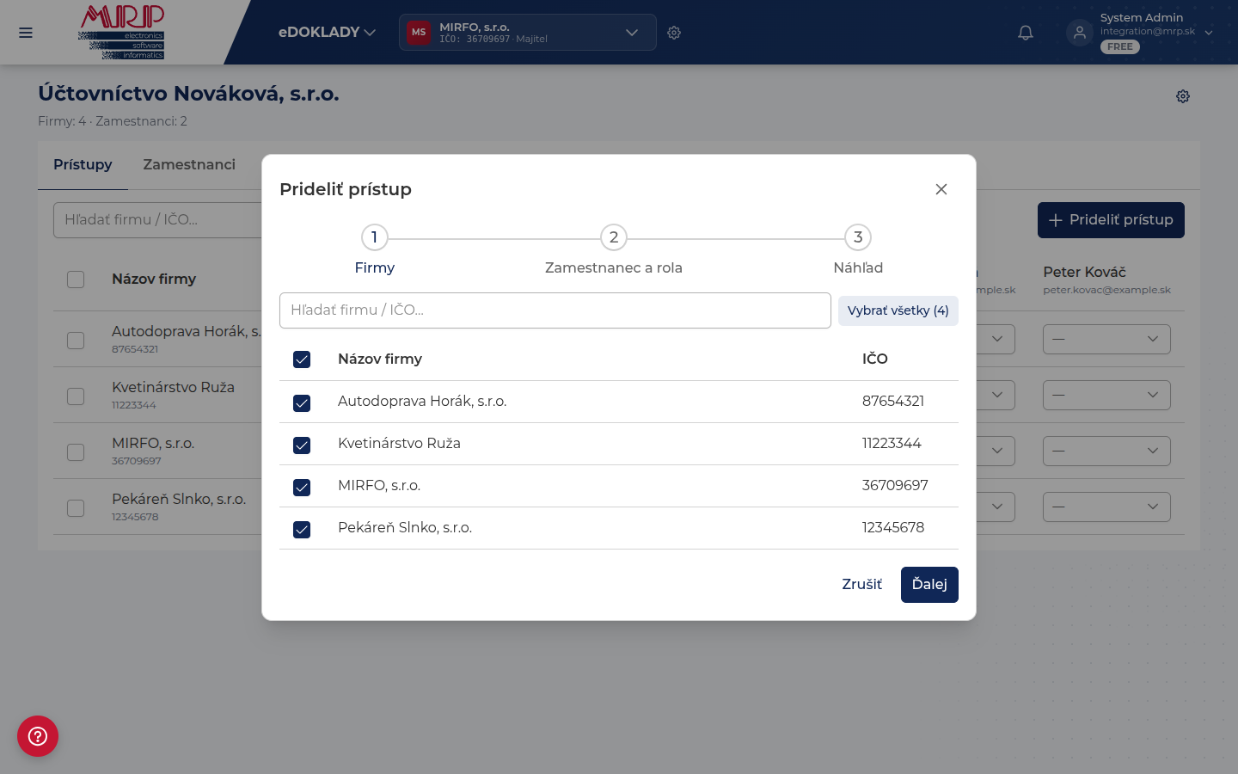Continue with the Ďalej button

(929, 585)
